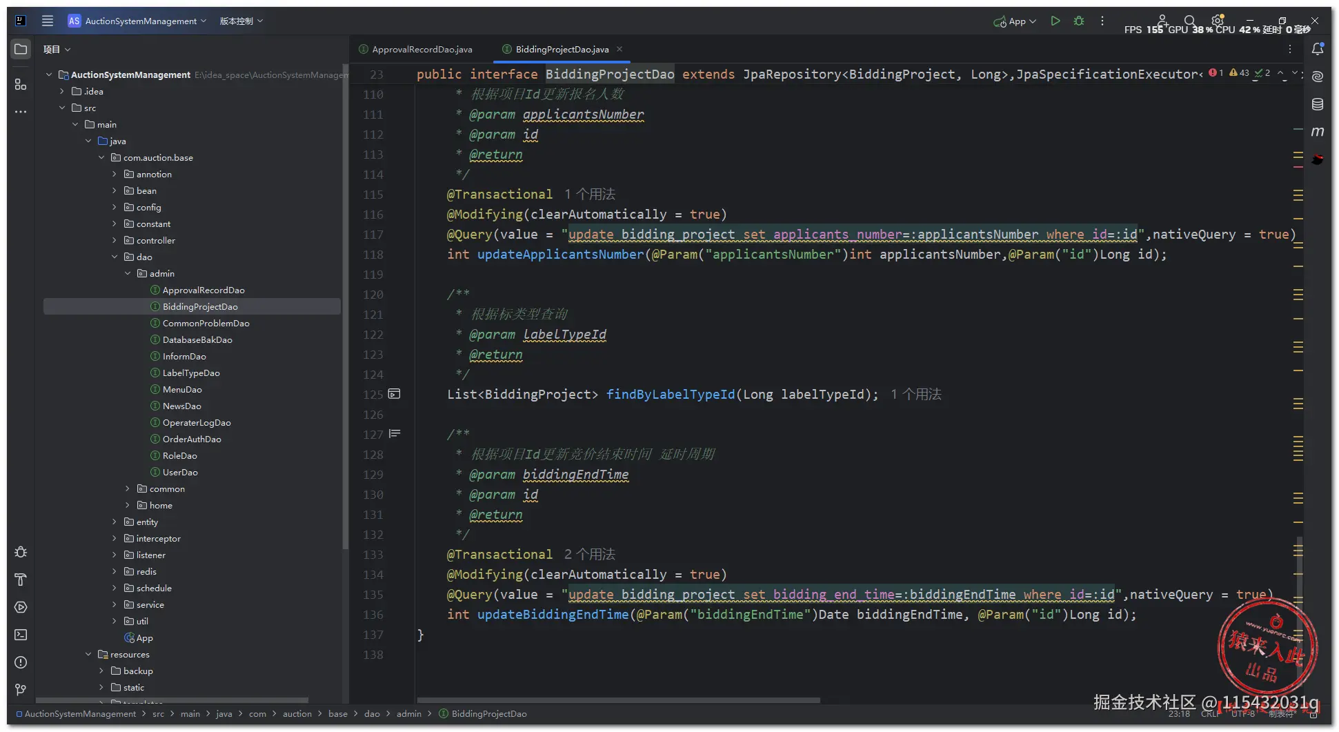Collapse the src folder
Screen dimensions: 1339x732
(62, 108)
